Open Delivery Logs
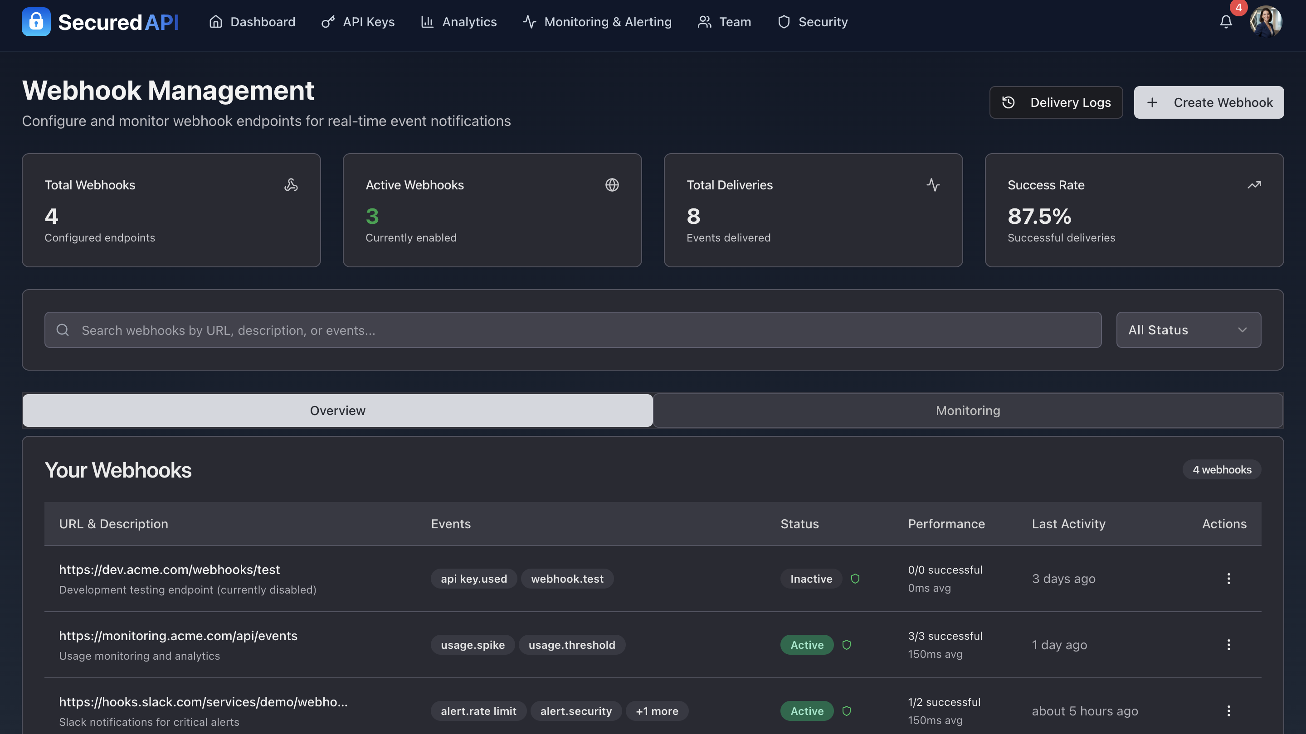The height and width of the screenshot is (734, 1306). [1056, 102]
